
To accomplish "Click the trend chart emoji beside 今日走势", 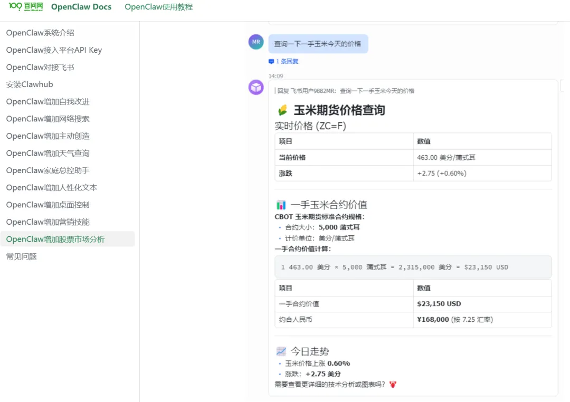I will [281, 351].
